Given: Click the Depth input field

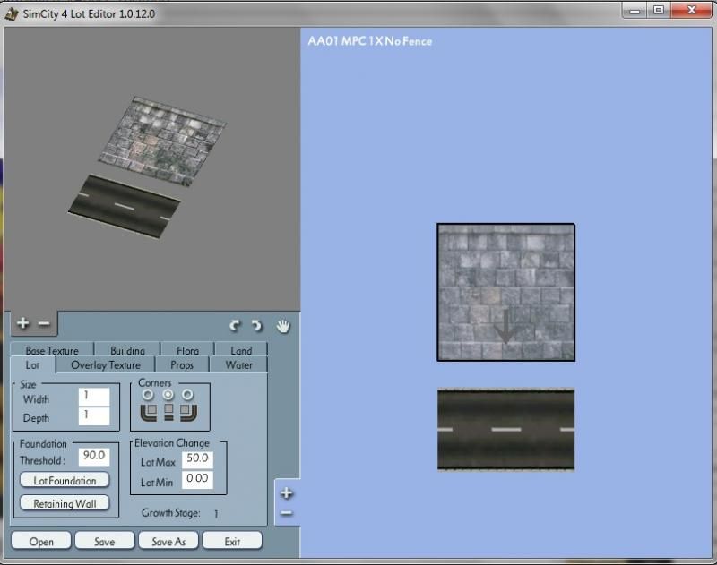Looking at the screenshot, I should (94, 416).
